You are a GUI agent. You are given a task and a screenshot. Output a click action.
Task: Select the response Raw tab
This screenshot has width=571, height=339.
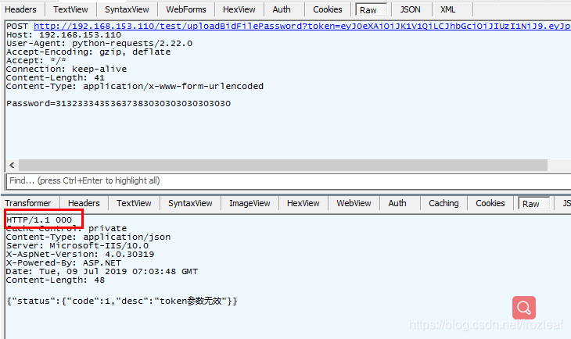534,204
